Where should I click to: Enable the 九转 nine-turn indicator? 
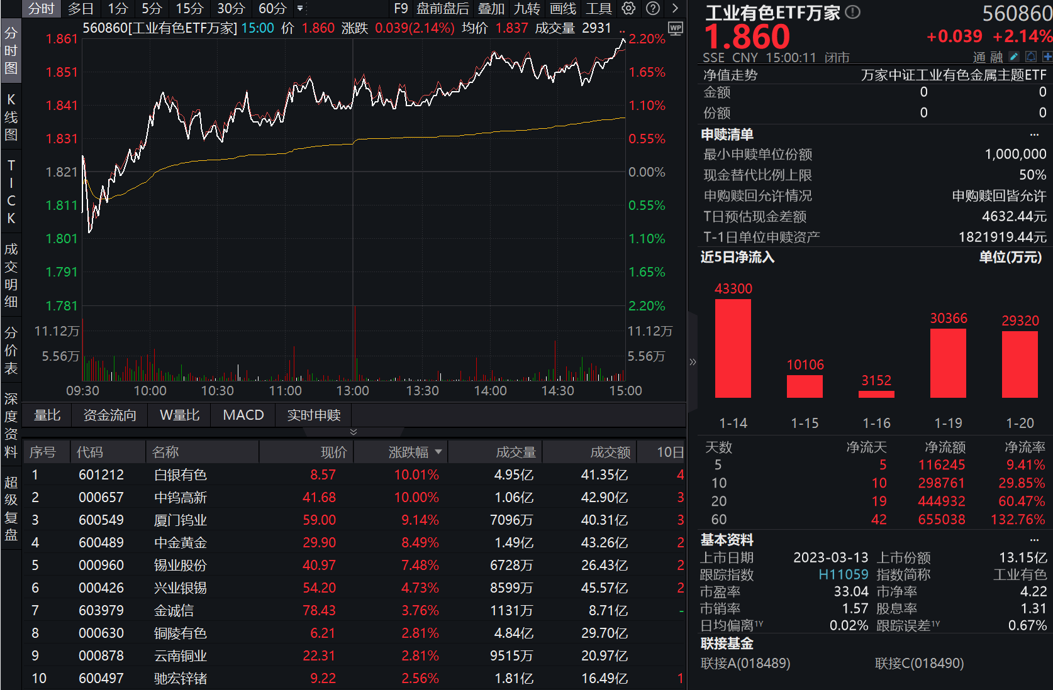click(x=527, y=9)
